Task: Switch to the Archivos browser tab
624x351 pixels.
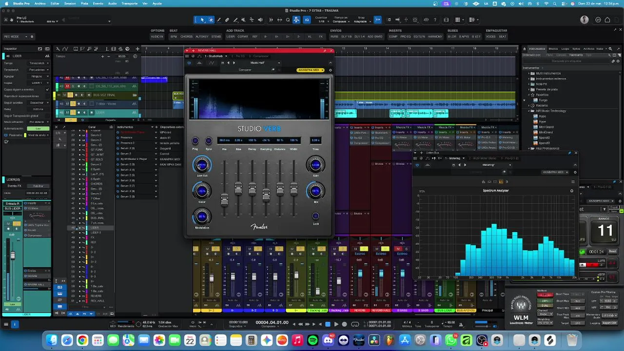Action: [589, 49]
